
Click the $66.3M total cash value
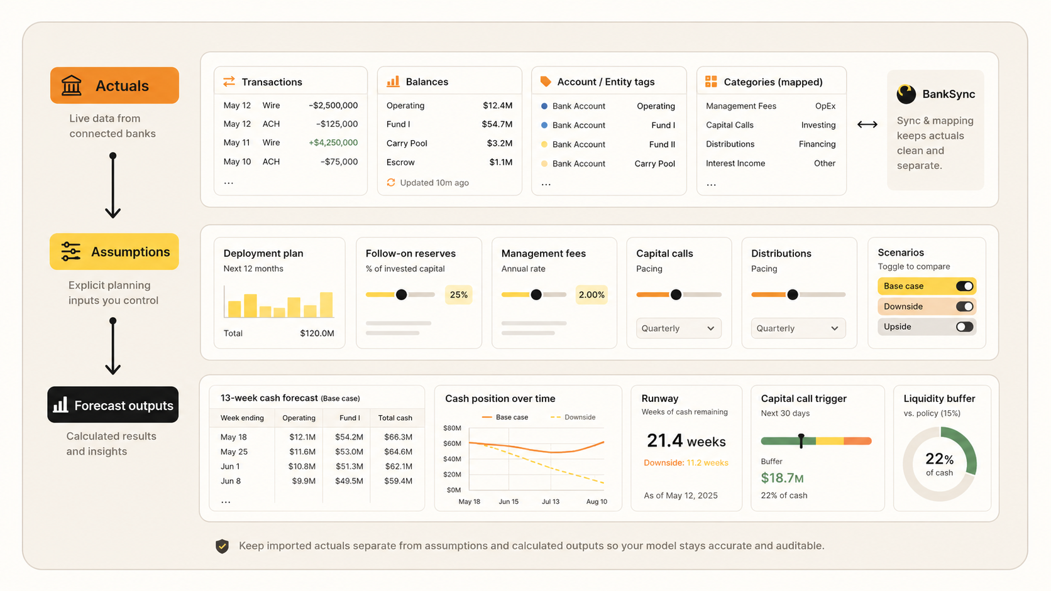[399, 437]
